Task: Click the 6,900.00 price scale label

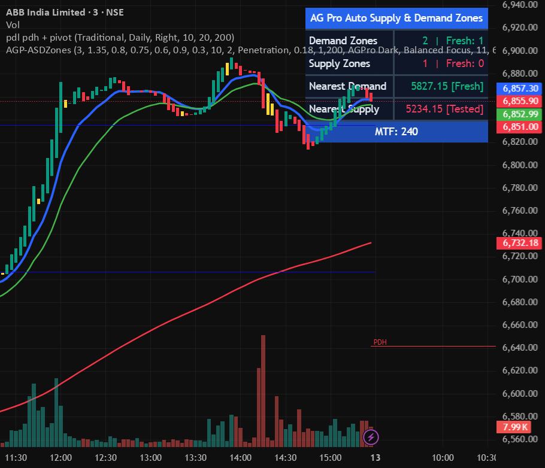Action: click(520, 51)
